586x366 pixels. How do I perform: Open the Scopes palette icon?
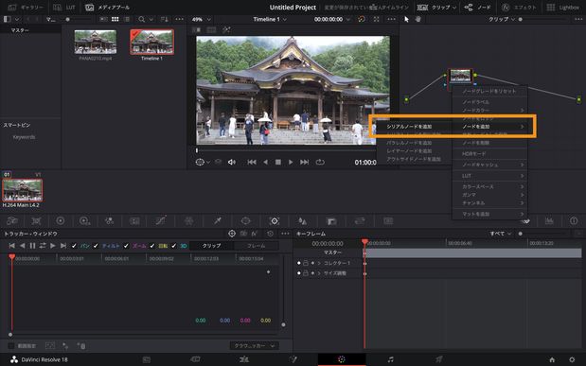tap(549, 220)
